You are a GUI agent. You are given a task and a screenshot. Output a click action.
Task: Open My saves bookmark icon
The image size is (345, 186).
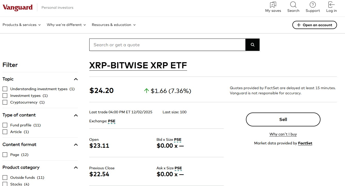tap(273, 5)
